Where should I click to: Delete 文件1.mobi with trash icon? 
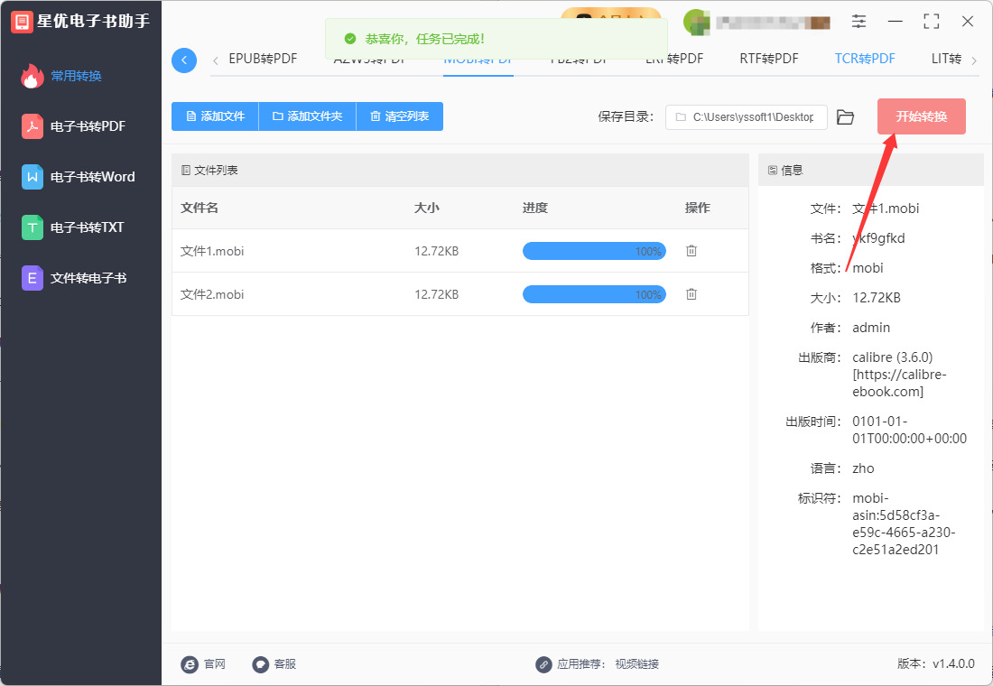691,251
